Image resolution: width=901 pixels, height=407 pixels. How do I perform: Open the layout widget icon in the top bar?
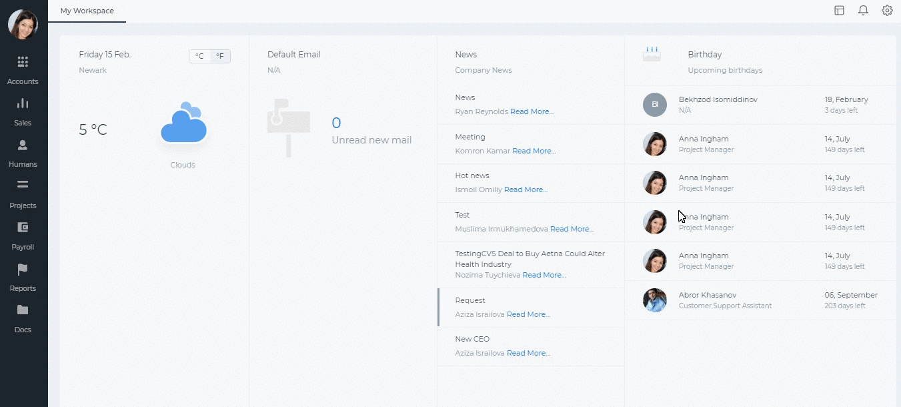839,10
